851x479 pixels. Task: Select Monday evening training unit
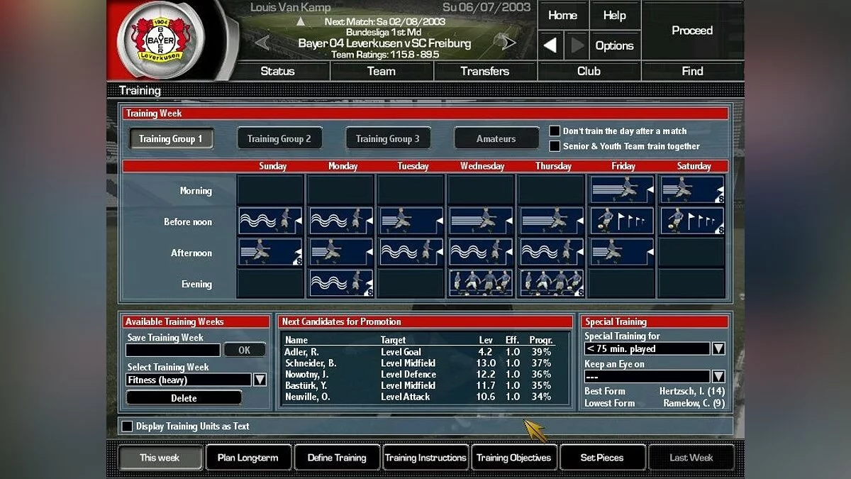point(340,283)
